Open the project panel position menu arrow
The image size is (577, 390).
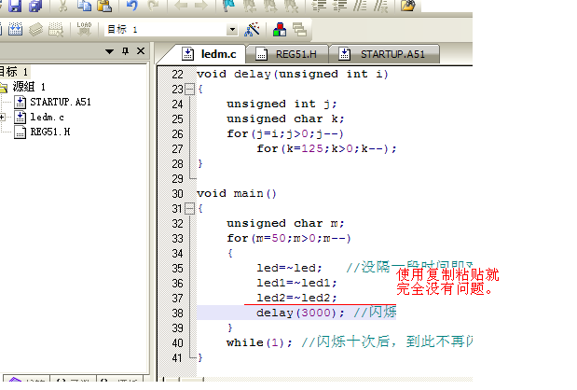tap(109, 51)
